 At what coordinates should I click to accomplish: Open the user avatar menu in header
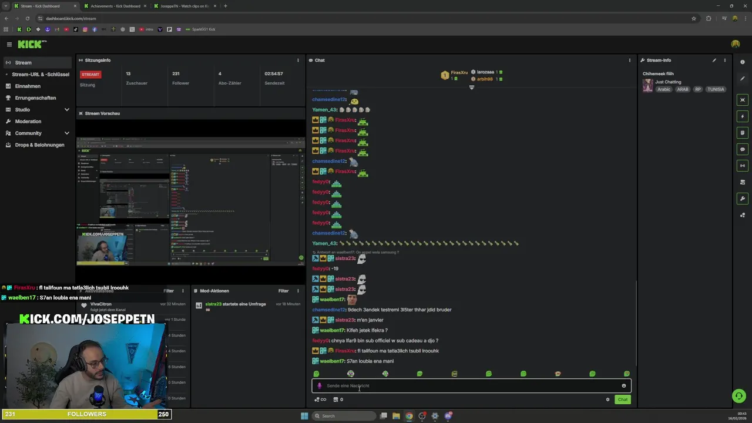pos(735,44)
